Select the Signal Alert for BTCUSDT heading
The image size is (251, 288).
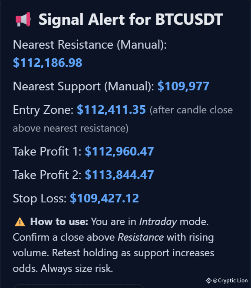click(131, 20)
